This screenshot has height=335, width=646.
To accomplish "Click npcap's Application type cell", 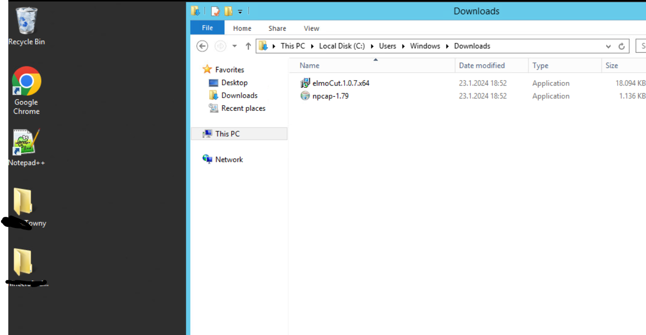I will coord(551,96).
